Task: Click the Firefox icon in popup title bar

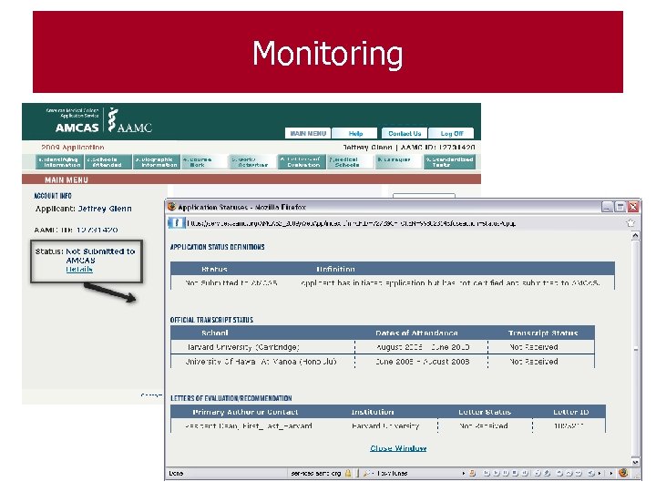Action: pos(171,207)
